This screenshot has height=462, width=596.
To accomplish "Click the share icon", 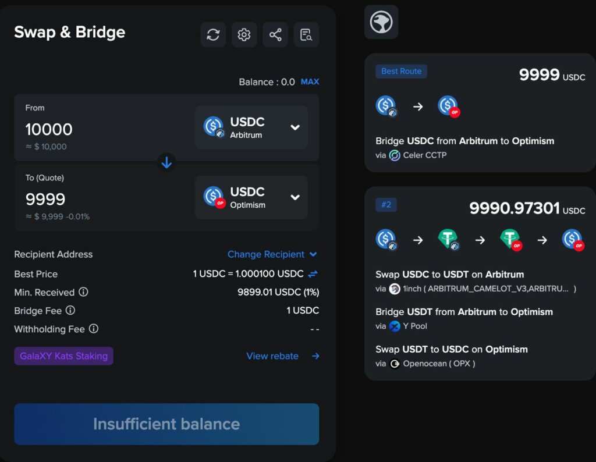I will (275, 34).
